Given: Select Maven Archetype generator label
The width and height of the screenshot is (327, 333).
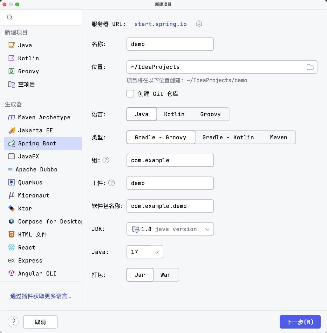Looking at the screenshot, I should tap(44, 117).
